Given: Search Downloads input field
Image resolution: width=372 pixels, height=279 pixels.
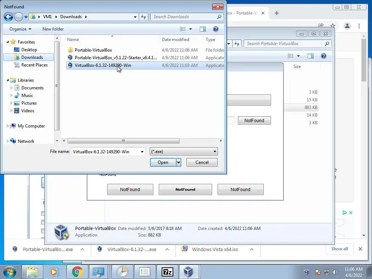Looking at the screenshot, I should pyautogui.click(x=187, y=17).
